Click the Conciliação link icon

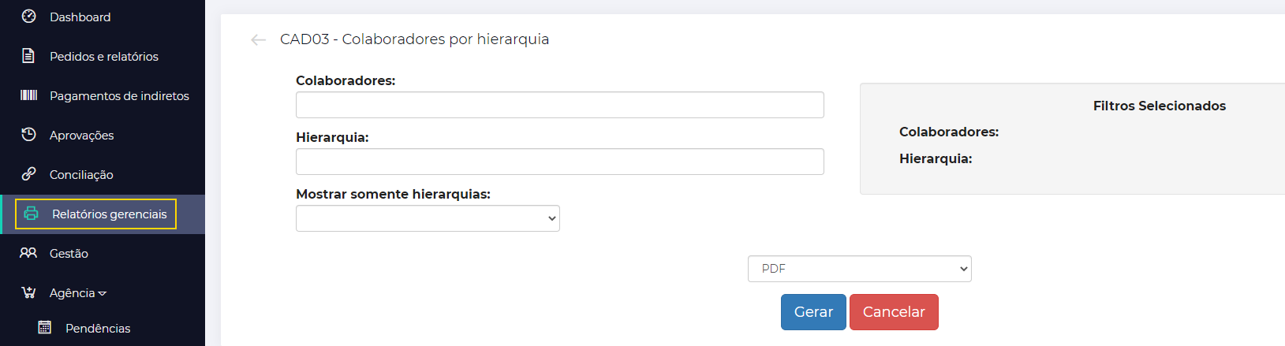pyautogui.click(x=28, y=174)
